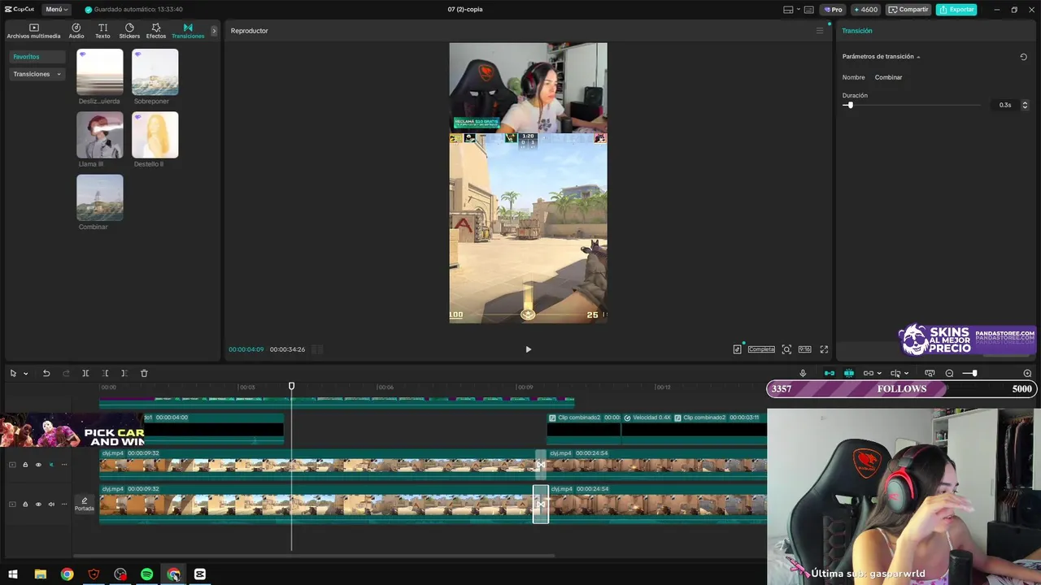The image size is (1041, 585).
Task: Start voiceover recording with microphone icon
Action: click(803, 373)
